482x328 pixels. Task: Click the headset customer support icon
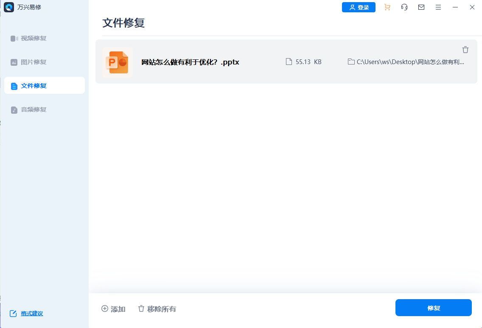pos(404,7)
